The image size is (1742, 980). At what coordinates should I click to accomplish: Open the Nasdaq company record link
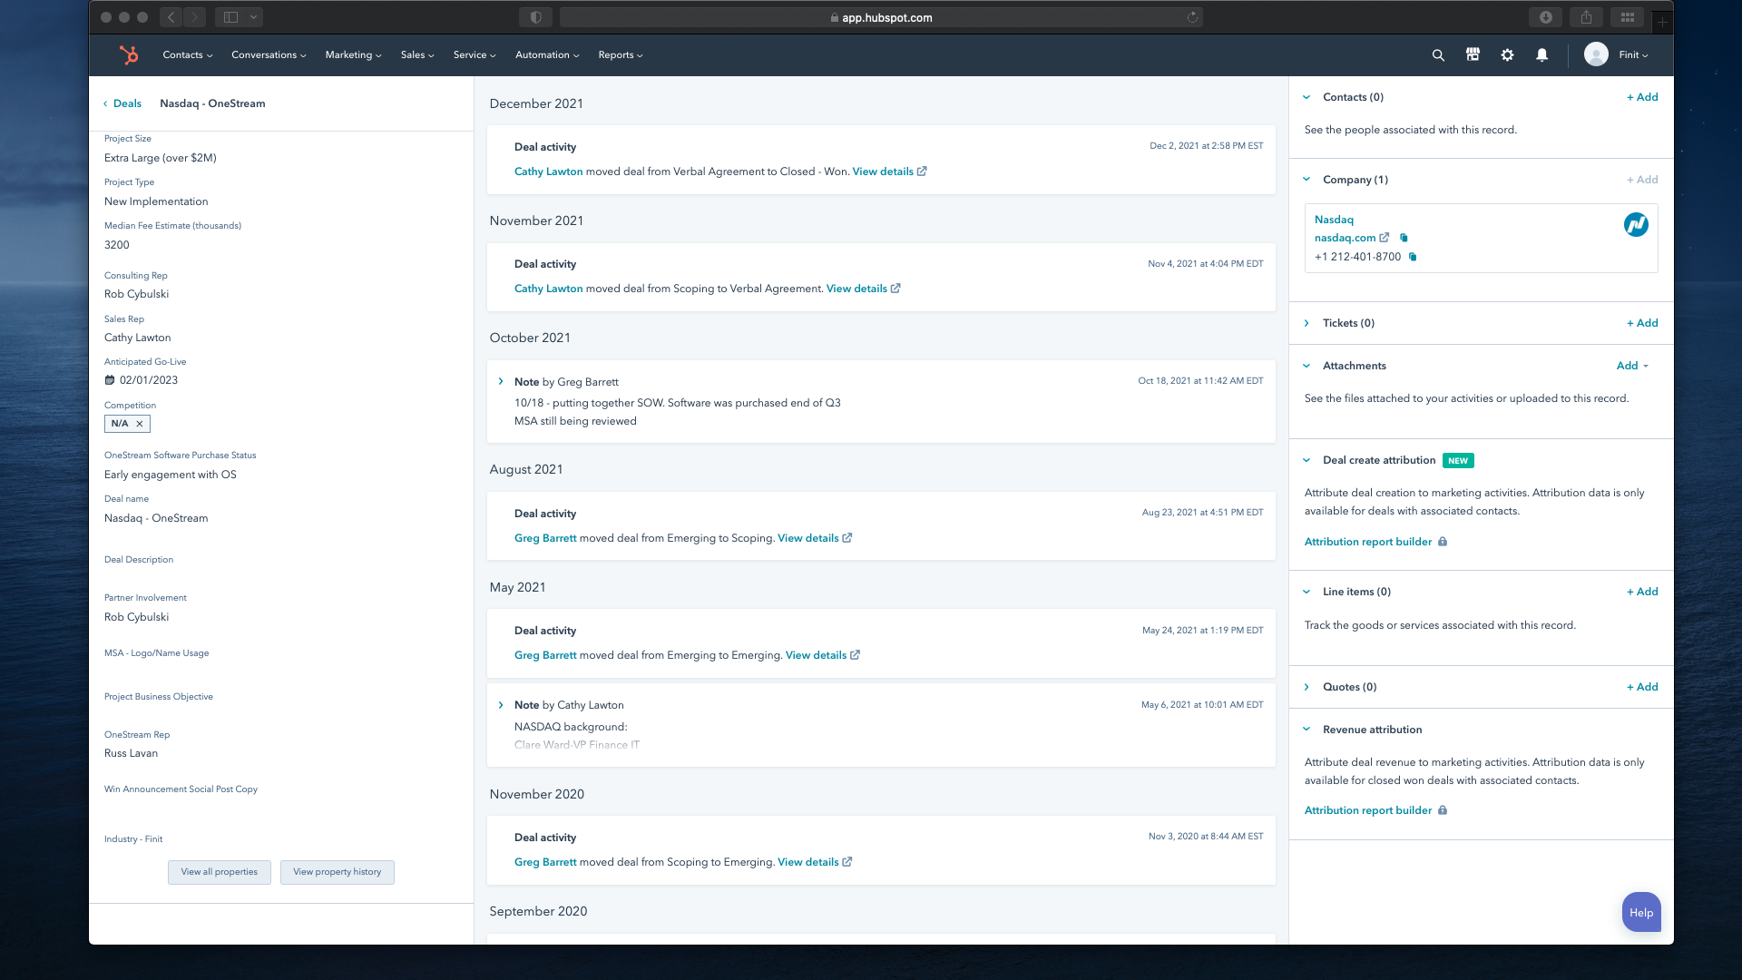[1334, 220]
